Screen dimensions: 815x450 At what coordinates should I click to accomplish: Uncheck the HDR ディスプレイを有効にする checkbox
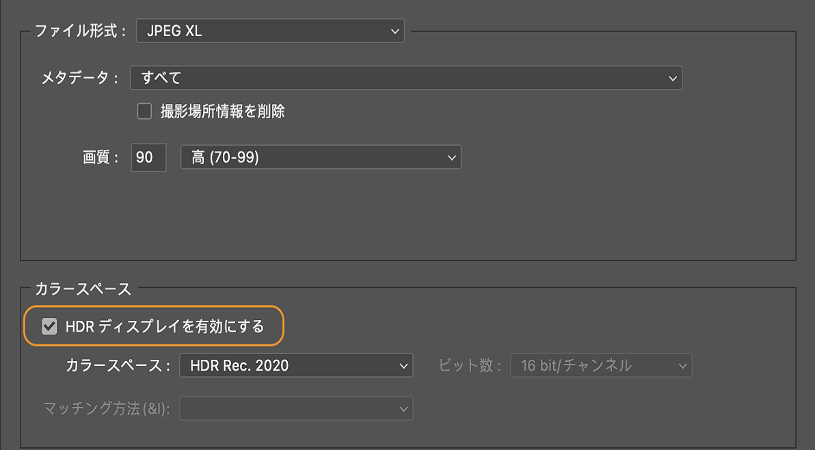point(49,327)
